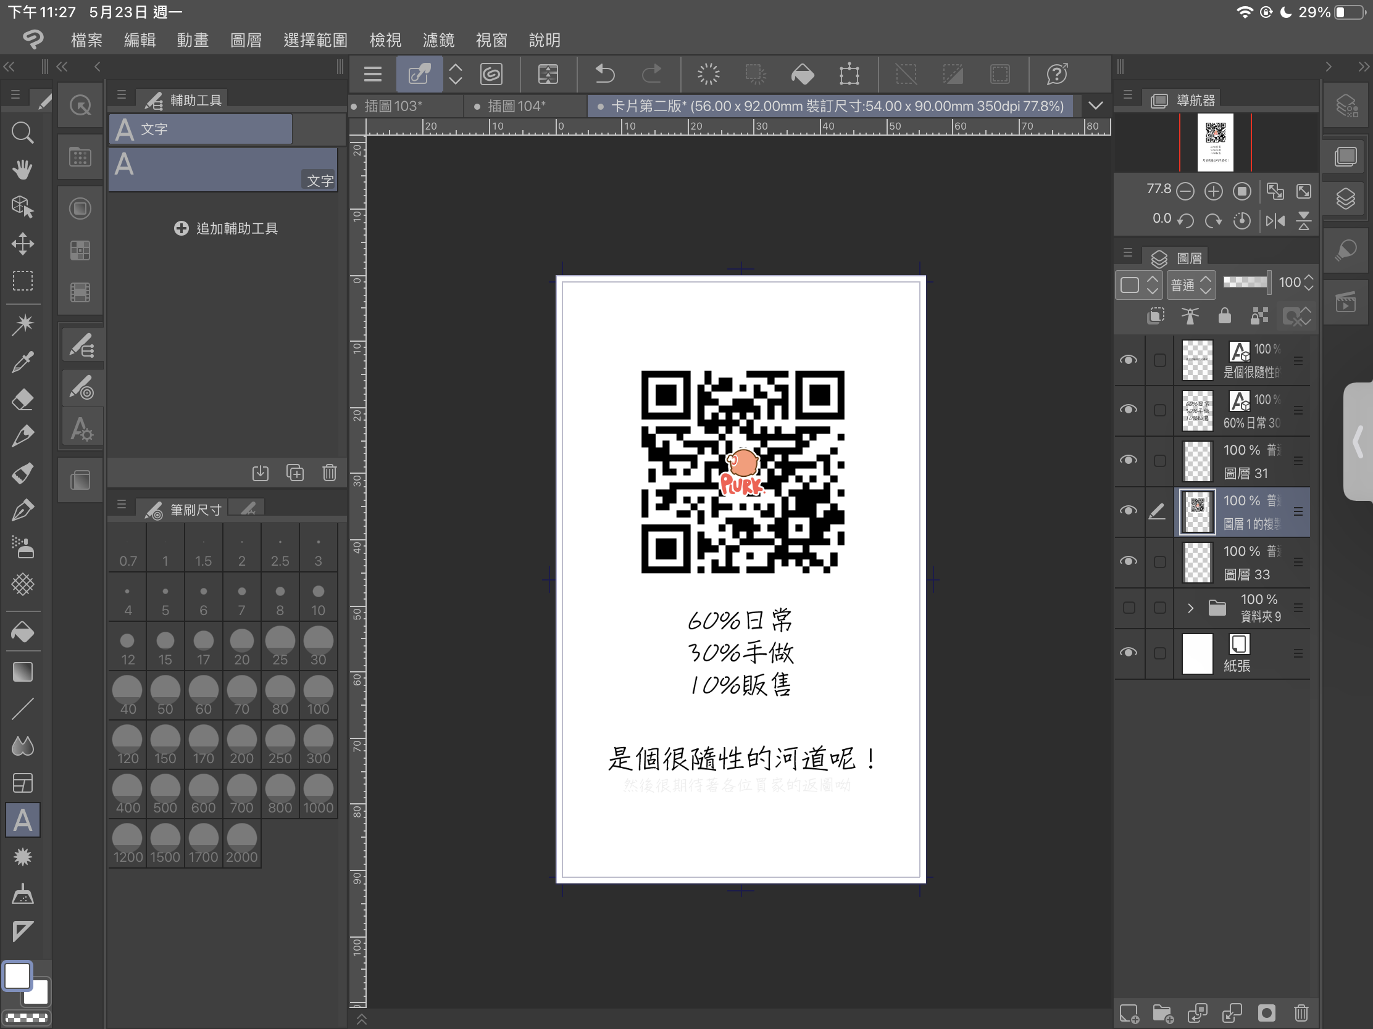Hide the 紙張 paper layer
Viewport: 1373px width, 1029px height.
pyautogui.click(x=1129, y=653)
